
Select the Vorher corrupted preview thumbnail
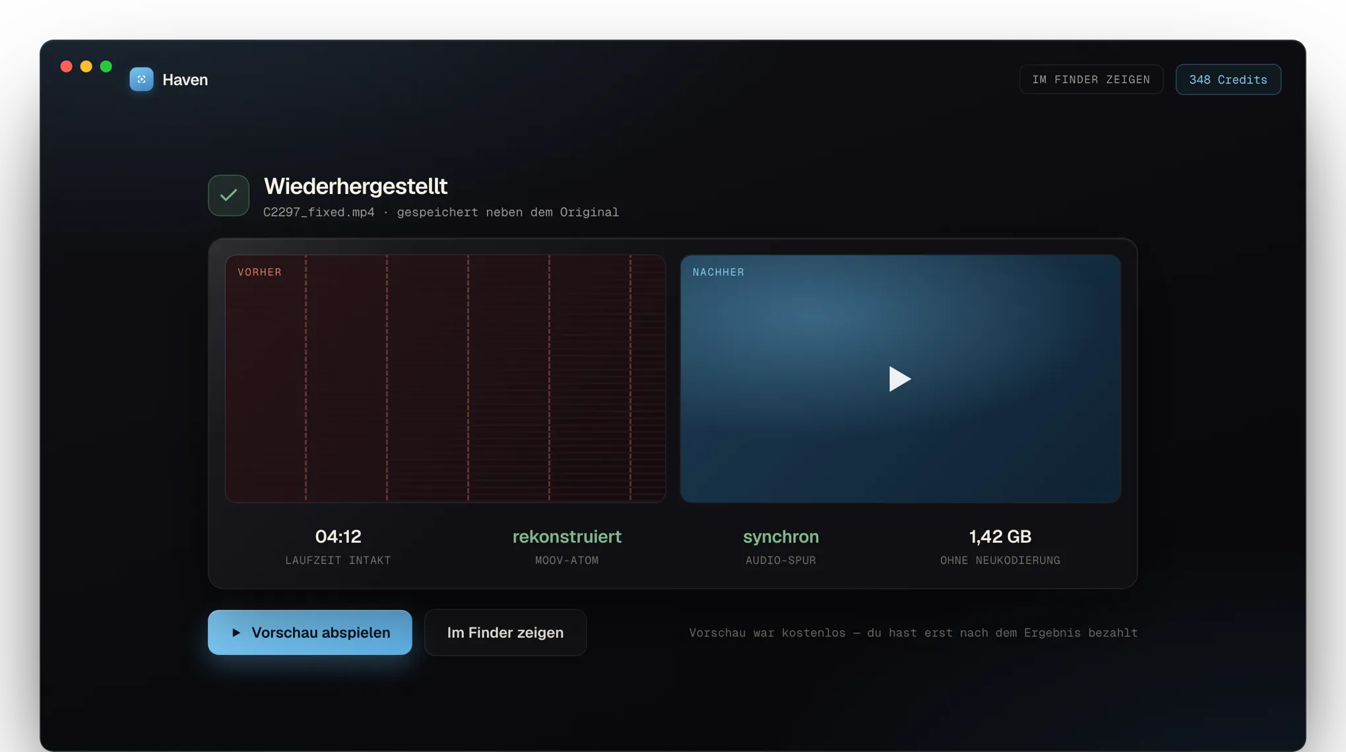(445, 379)
